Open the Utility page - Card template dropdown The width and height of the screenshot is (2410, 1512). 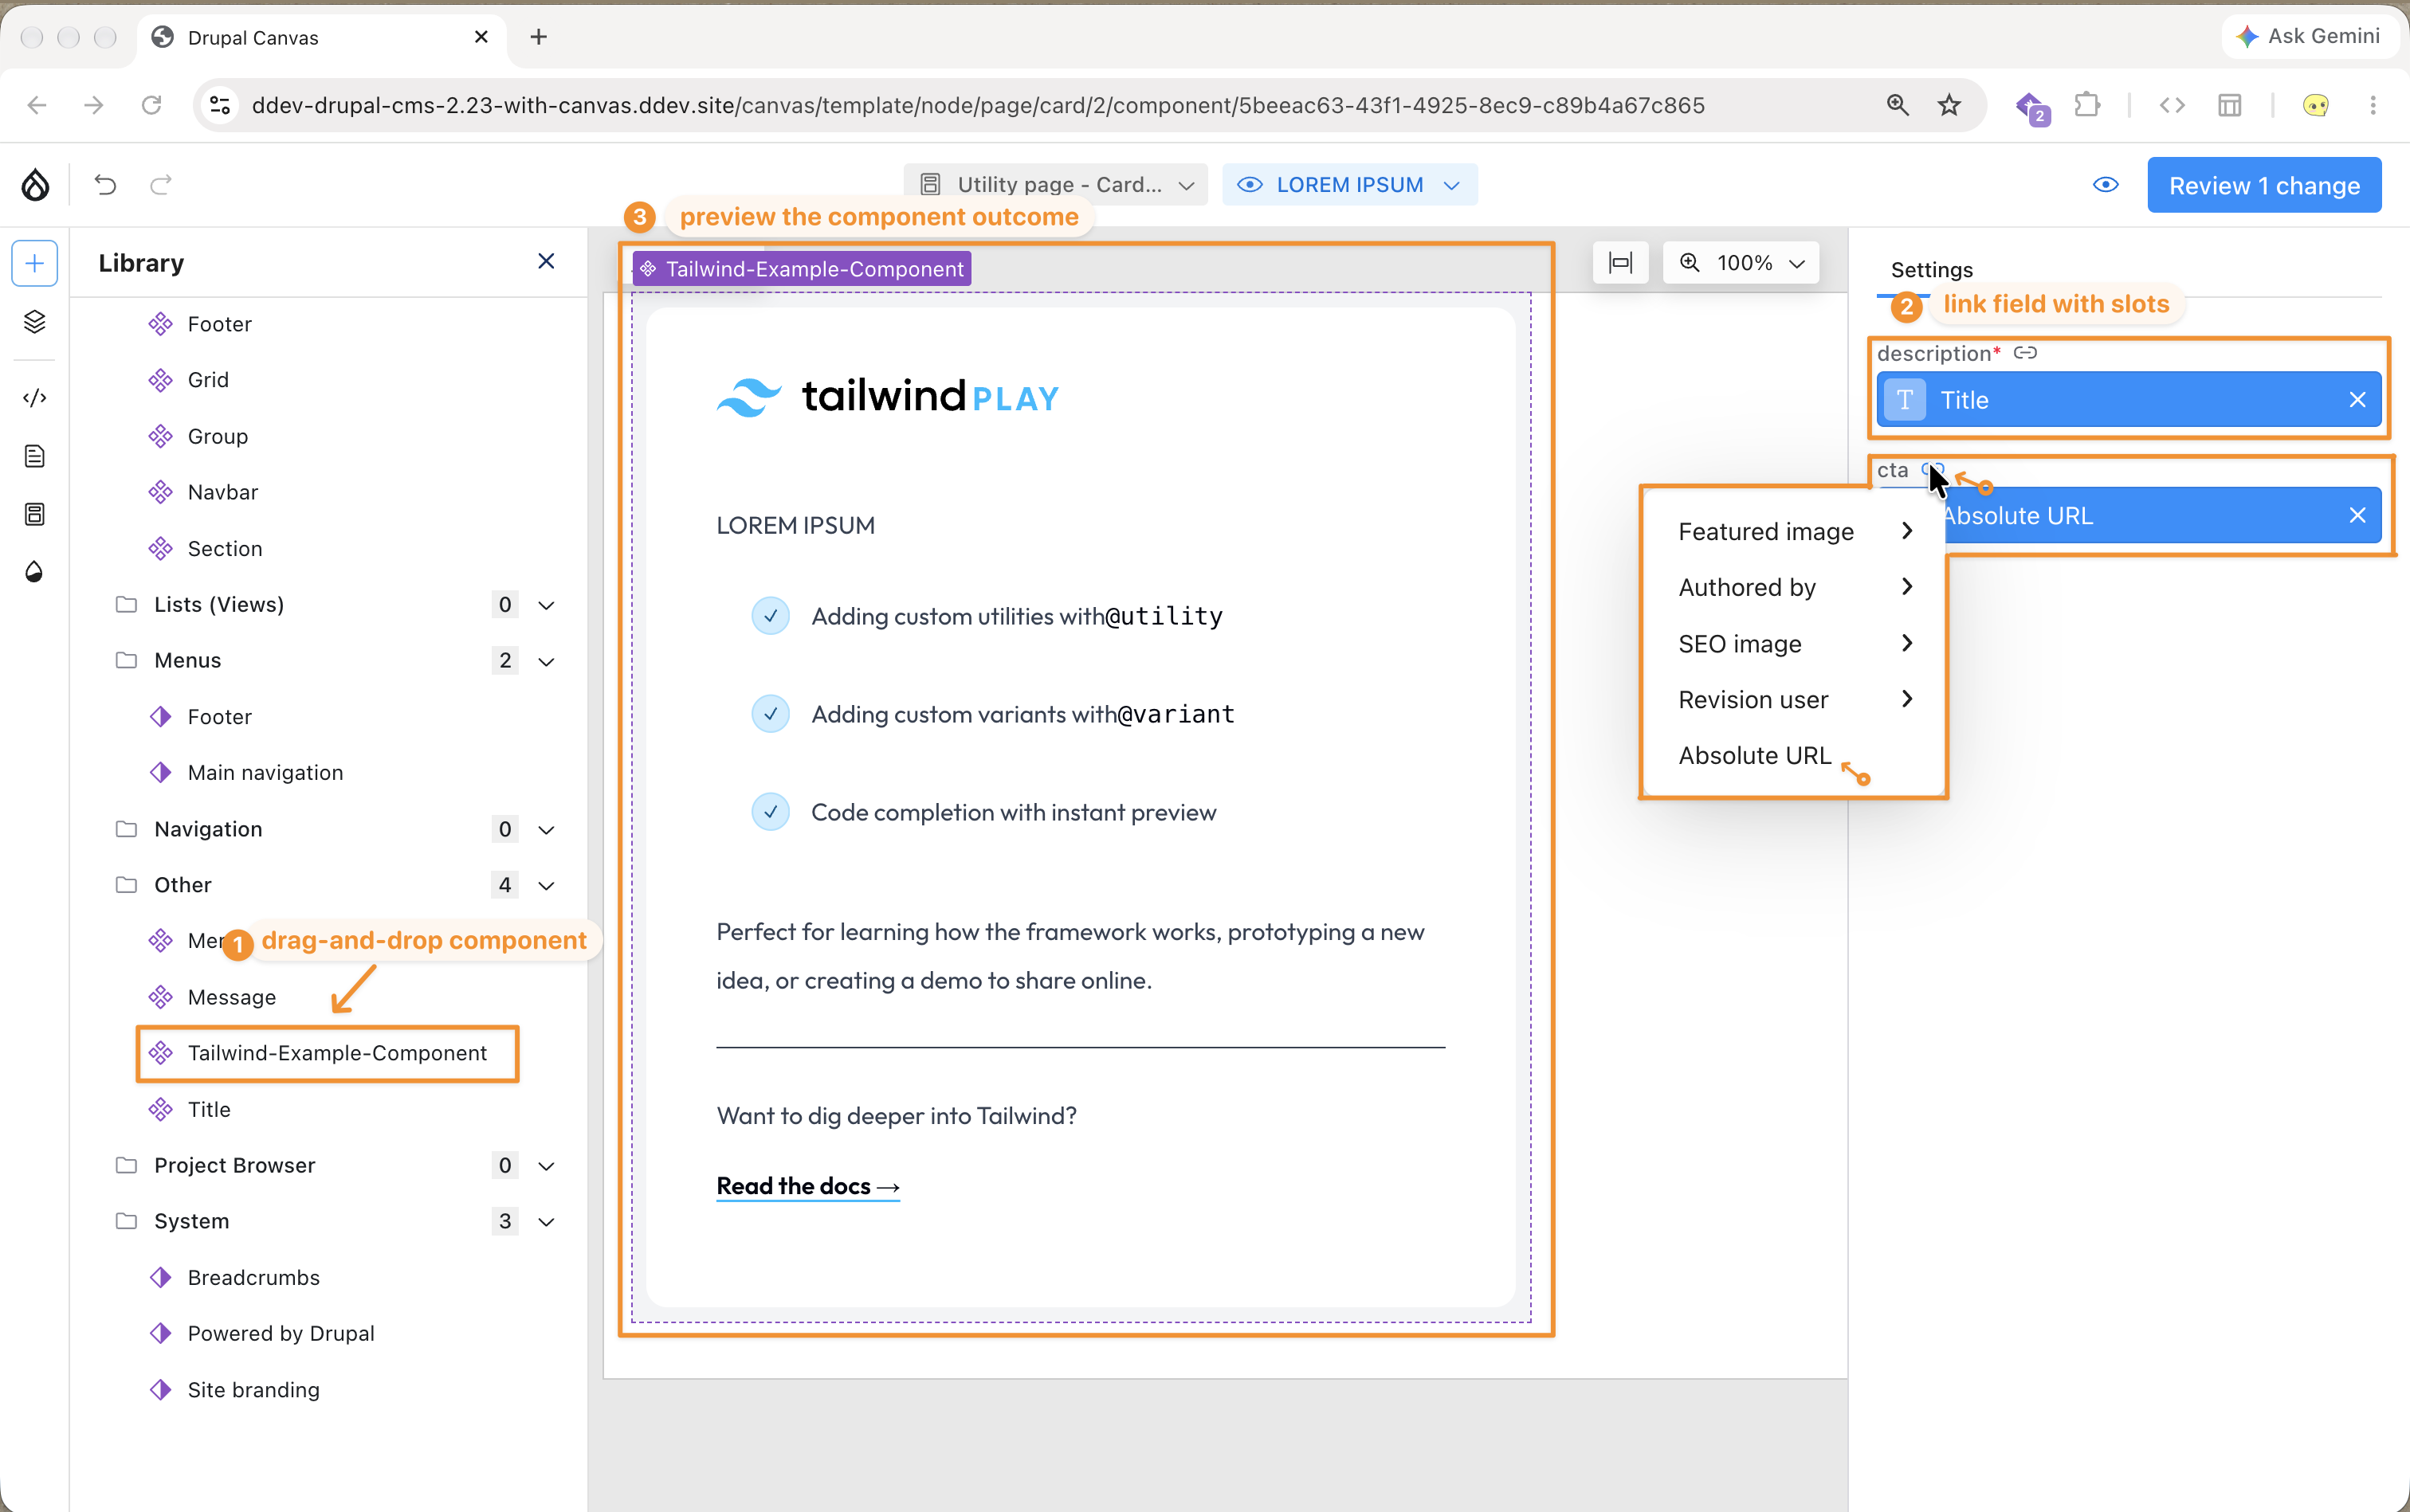(1057, 185)
